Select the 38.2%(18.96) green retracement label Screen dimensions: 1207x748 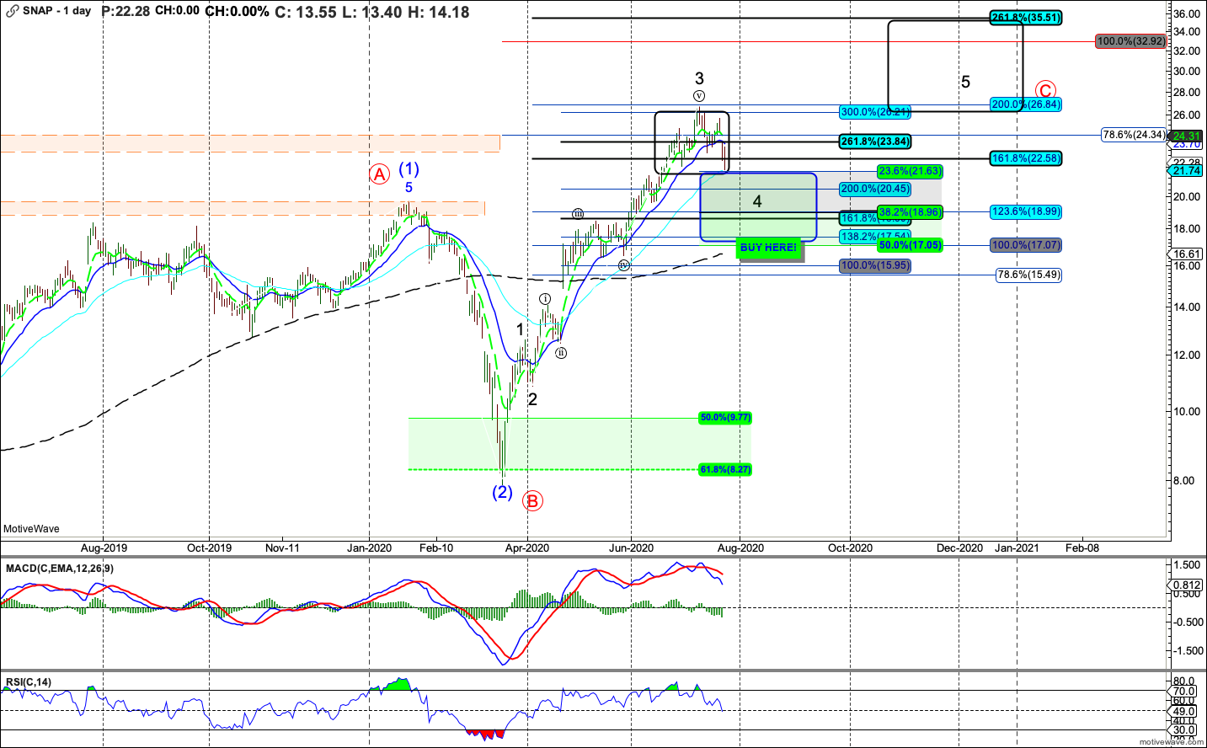[x=910, y=212]
